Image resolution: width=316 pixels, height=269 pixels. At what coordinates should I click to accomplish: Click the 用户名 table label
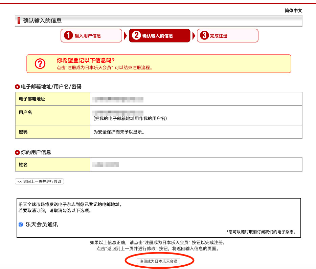pyautogui.click(x=25, y=112)
